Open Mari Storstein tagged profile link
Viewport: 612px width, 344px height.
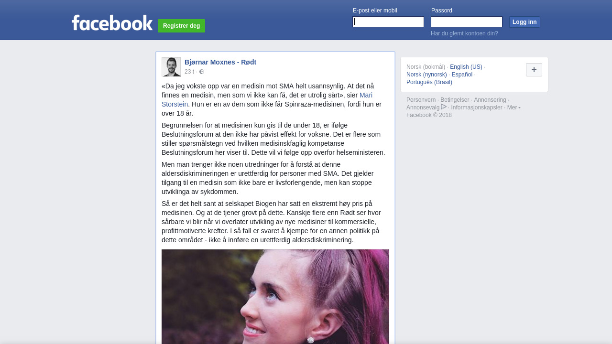click(x=267, y=100)
